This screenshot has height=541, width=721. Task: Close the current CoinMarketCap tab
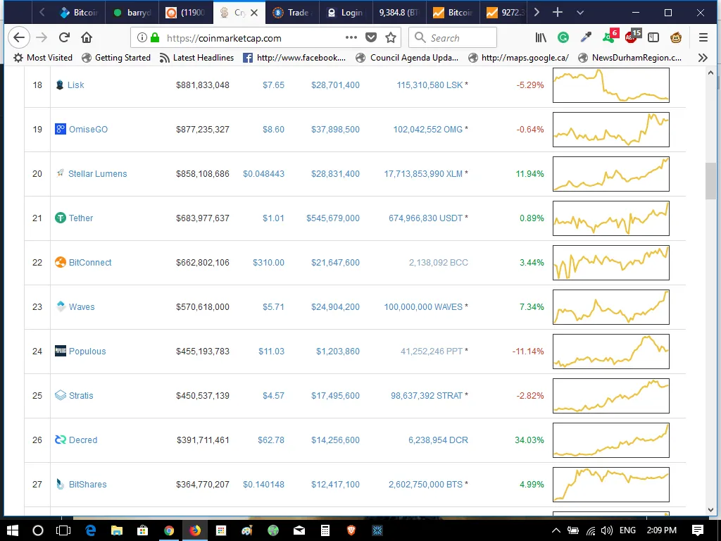pos(254,13)
